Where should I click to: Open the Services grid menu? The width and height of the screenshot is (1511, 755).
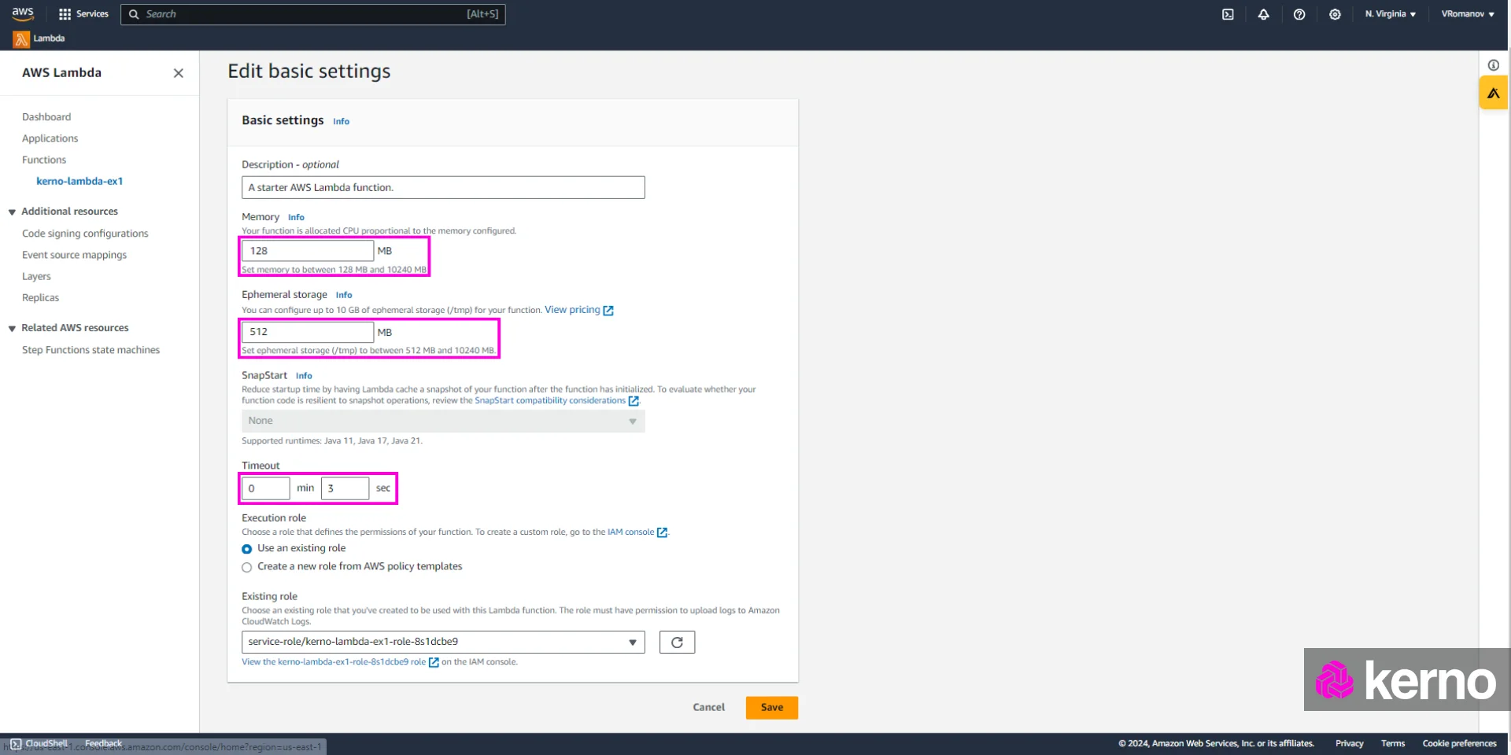83,14
